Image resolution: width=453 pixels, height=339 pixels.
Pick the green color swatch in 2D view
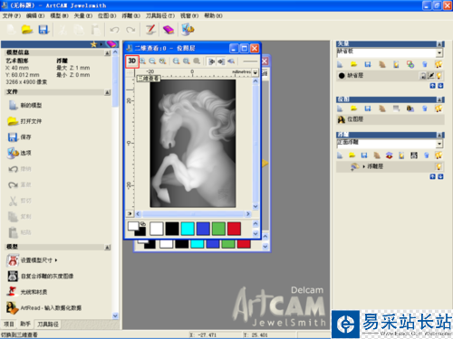pos(218,229)
